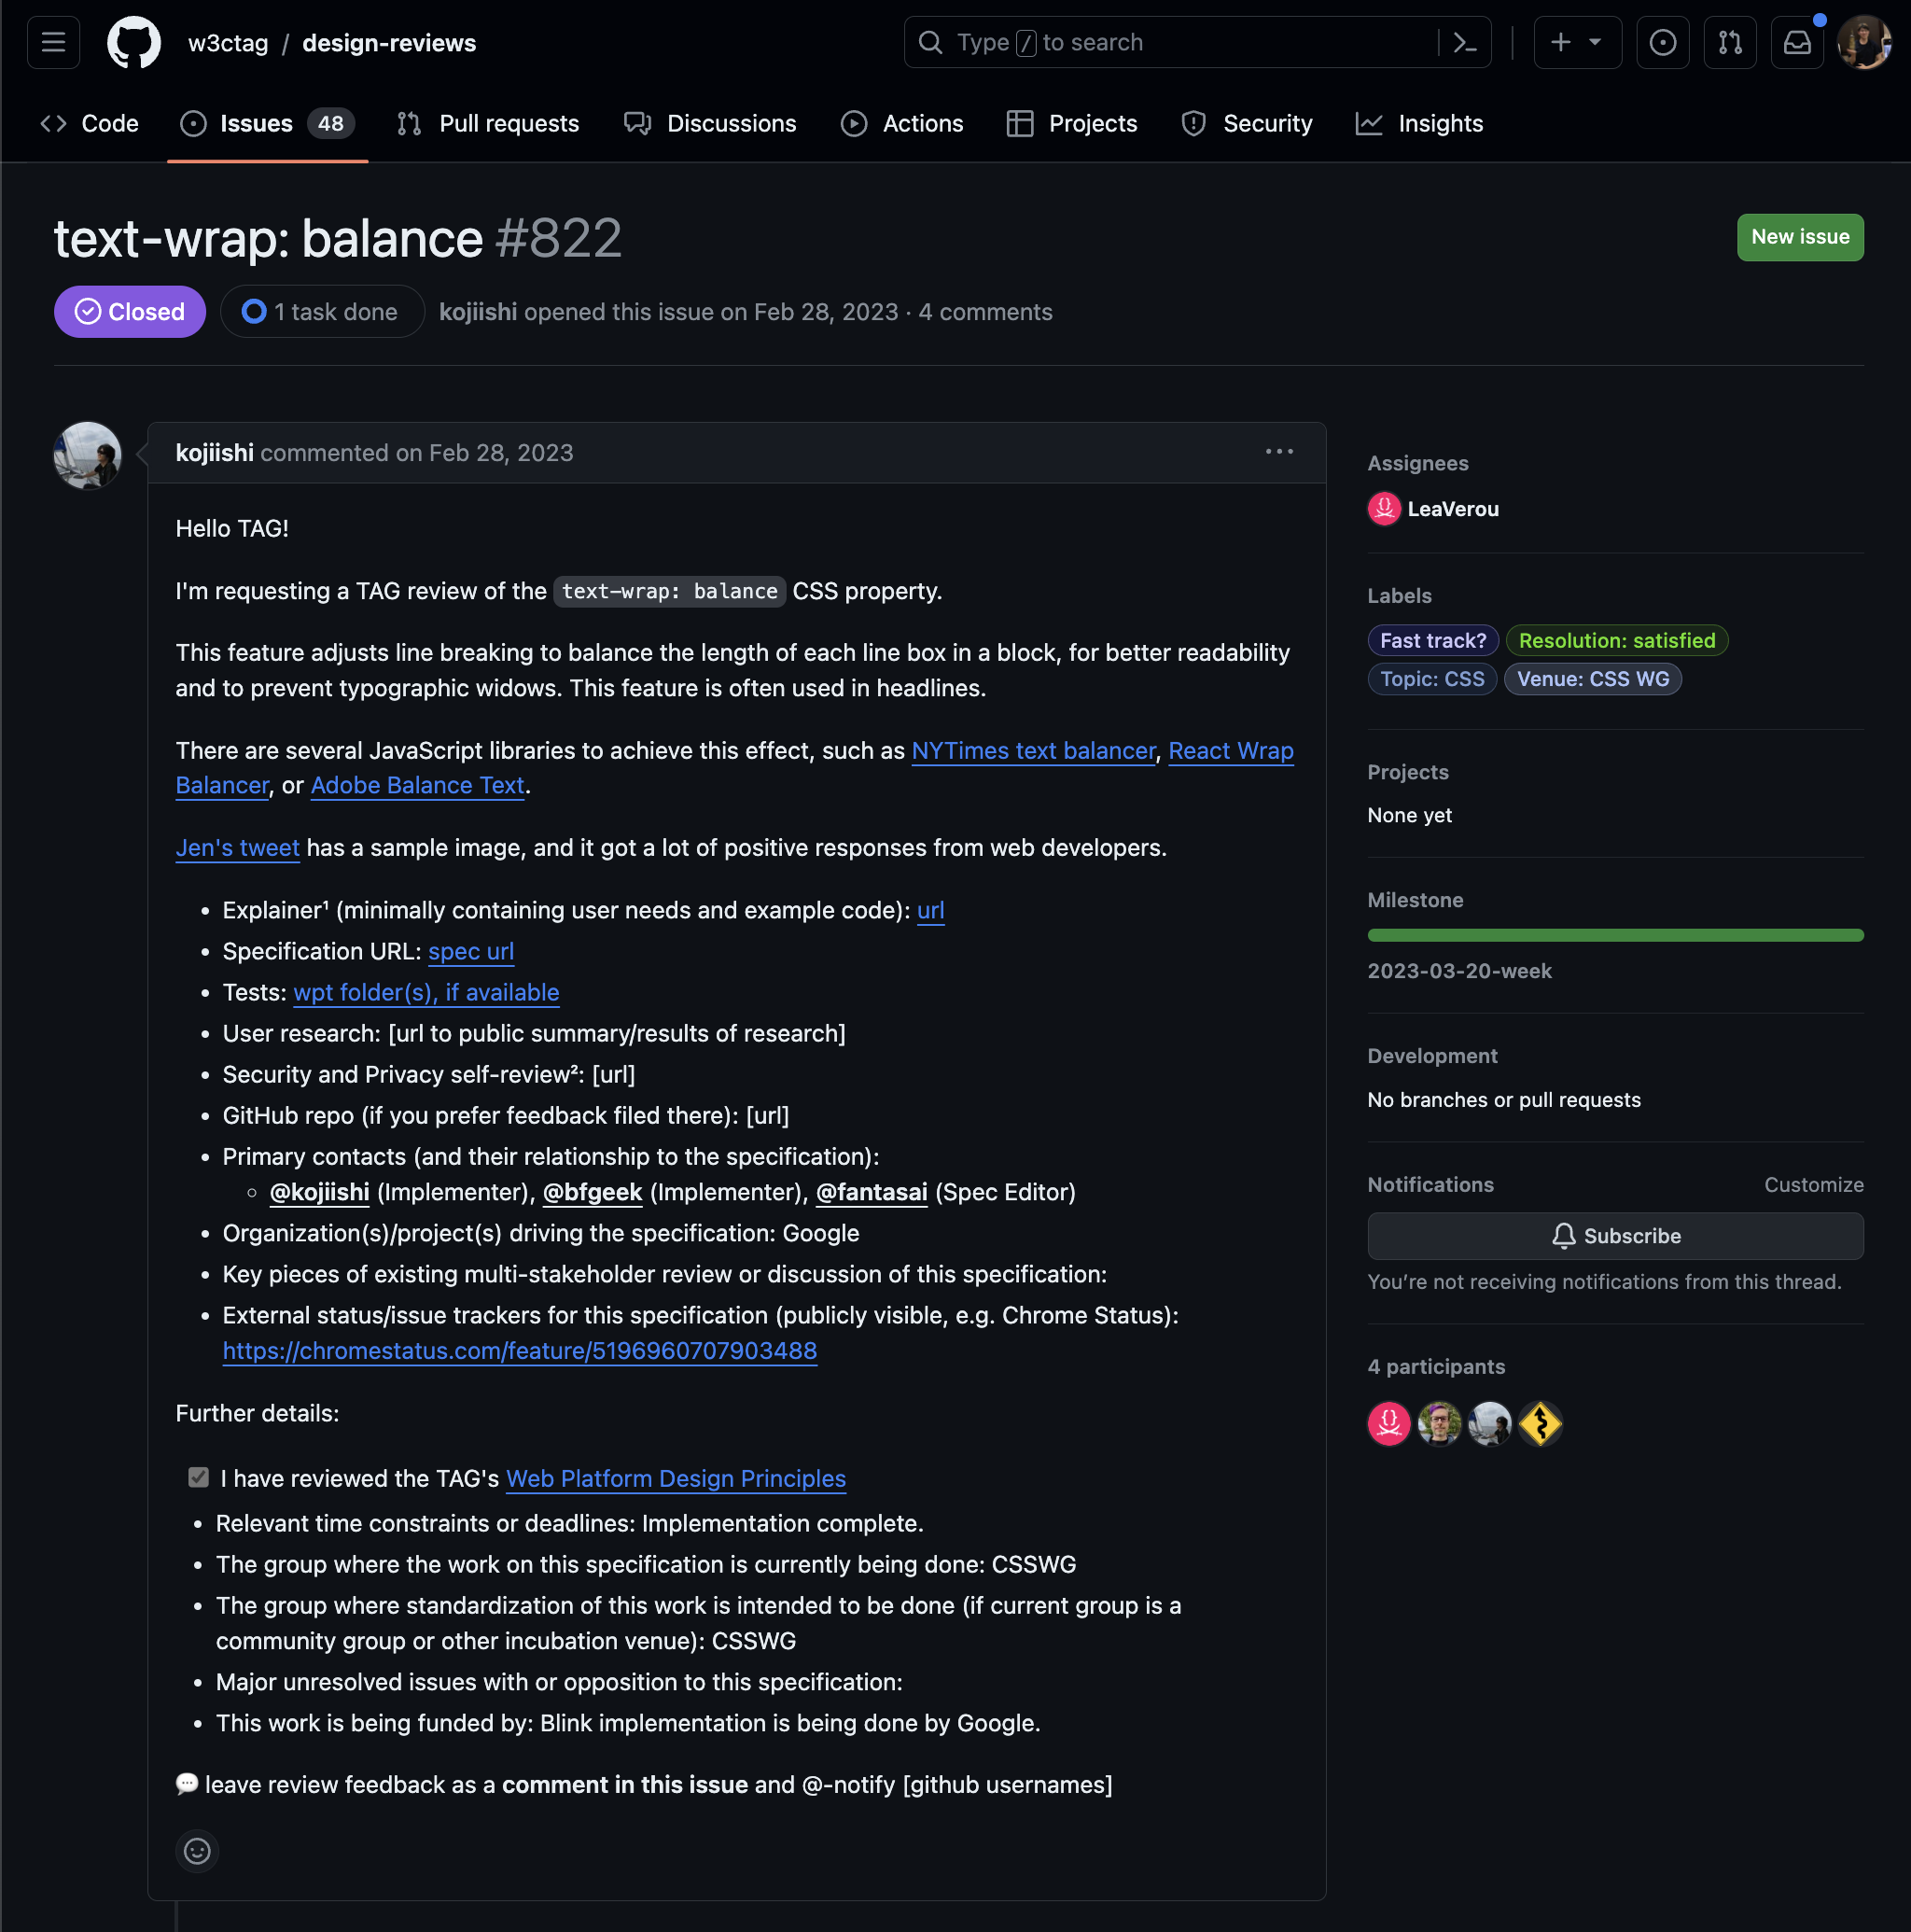Click the user profile avatar
The image size is (1911, 1932).
point(1864,43)
